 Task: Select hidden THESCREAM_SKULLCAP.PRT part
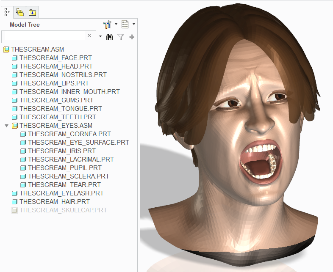point(63,211)
